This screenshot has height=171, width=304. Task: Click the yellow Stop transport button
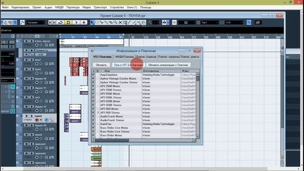[x=68, y=22]
